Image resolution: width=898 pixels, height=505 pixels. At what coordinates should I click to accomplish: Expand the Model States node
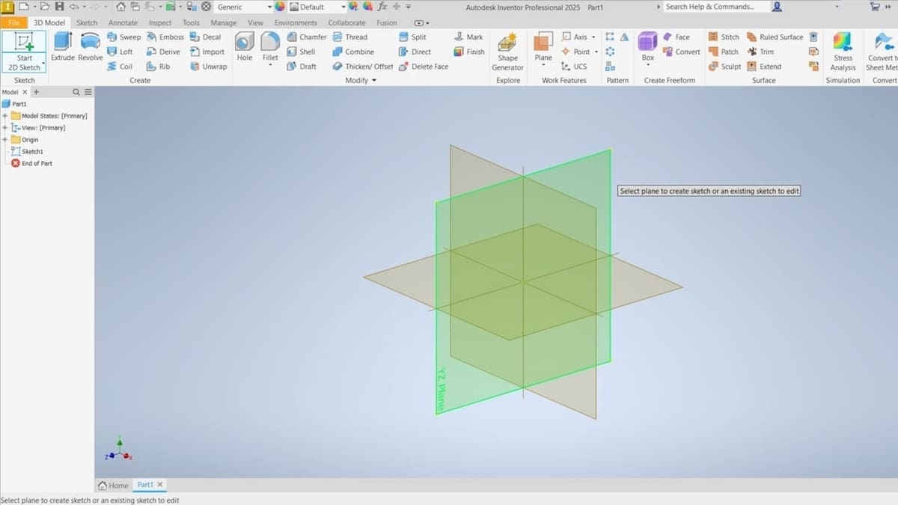5,116
